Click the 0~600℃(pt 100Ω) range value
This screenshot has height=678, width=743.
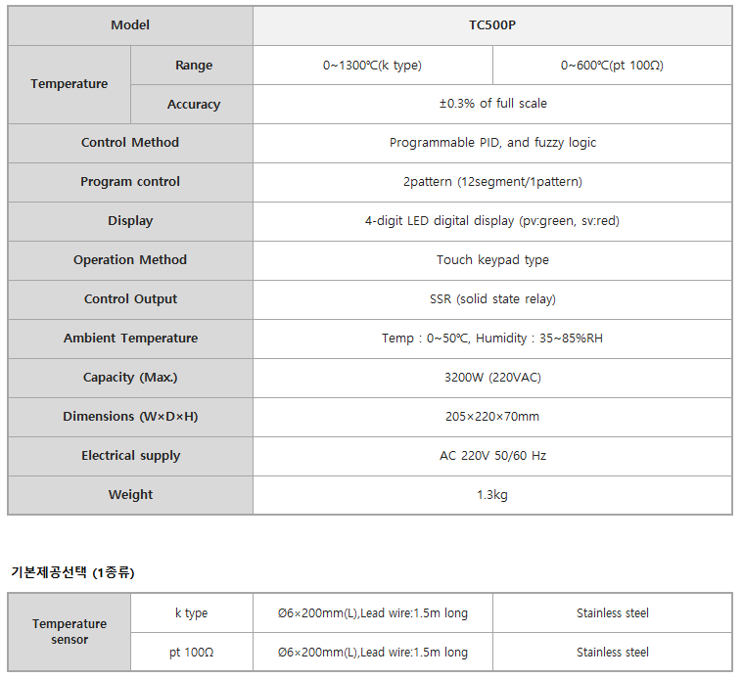612,66
